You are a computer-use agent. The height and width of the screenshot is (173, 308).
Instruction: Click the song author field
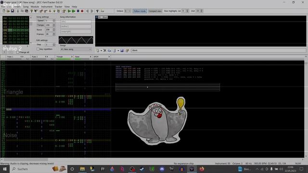(x=76, y=26)
